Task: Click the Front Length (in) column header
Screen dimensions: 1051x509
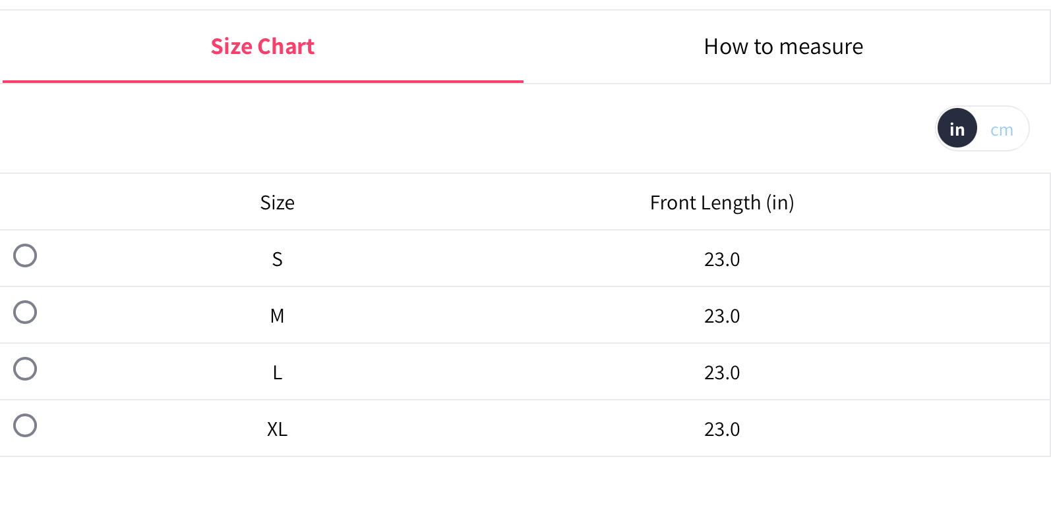Action: 722,203
